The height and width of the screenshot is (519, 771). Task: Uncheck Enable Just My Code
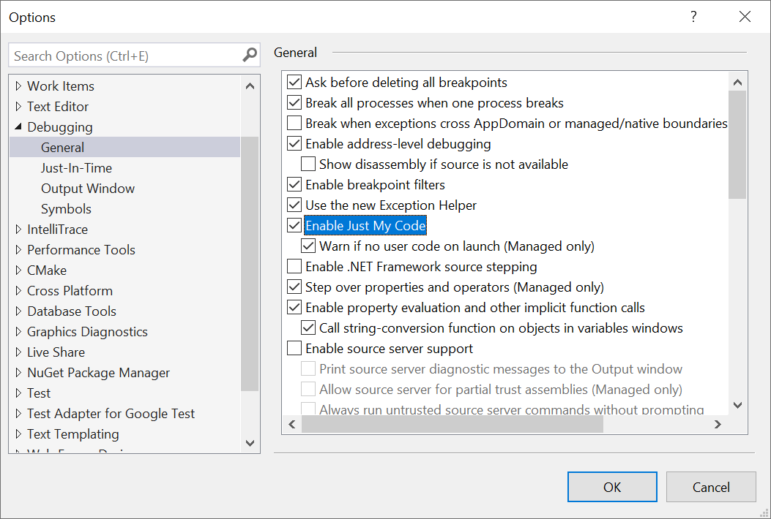point(294,225)
